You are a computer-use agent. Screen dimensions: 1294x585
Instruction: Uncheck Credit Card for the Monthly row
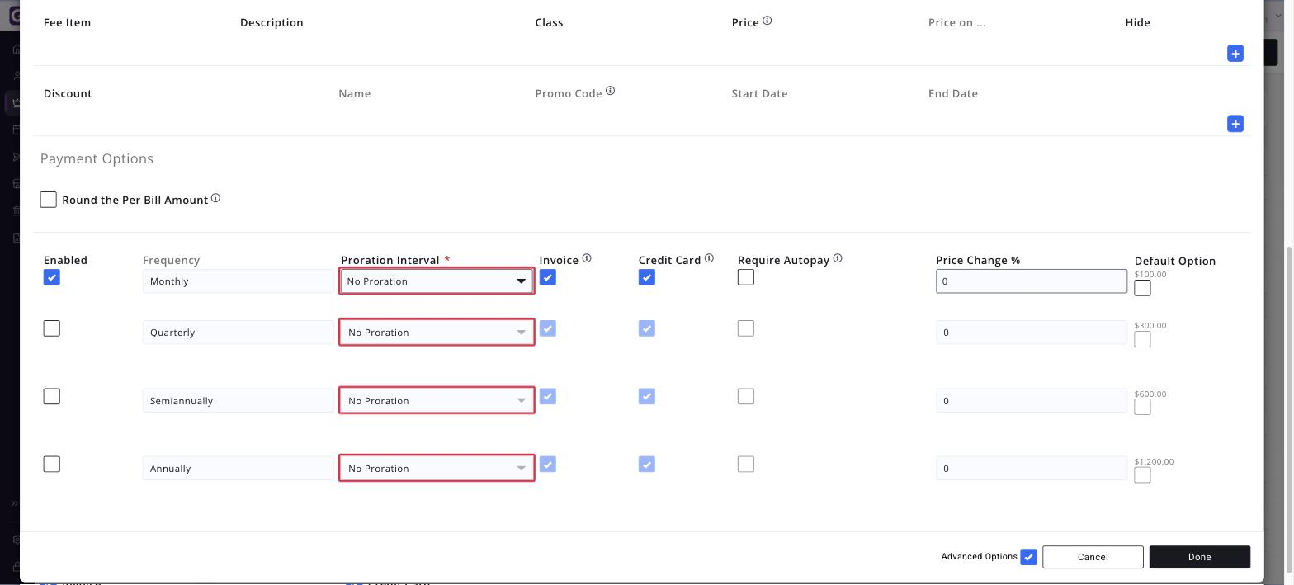[647, 277]
